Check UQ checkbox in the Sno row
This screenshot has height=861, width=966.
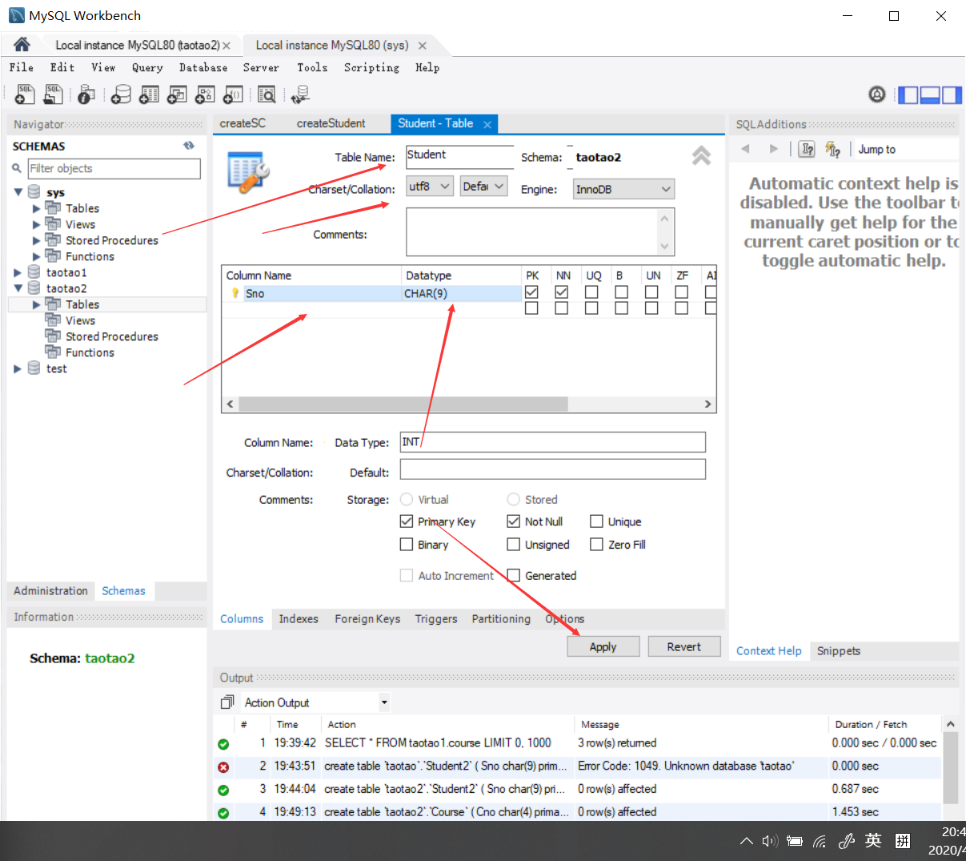[x=591, y=292]
